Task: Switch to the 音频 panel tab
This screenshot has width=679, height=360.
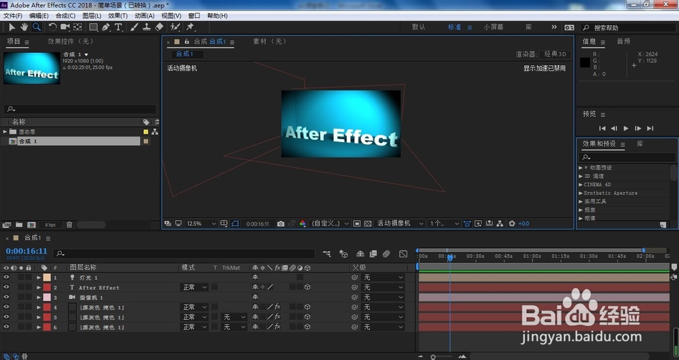Action: pyautogui.click(x=623, y=41)
